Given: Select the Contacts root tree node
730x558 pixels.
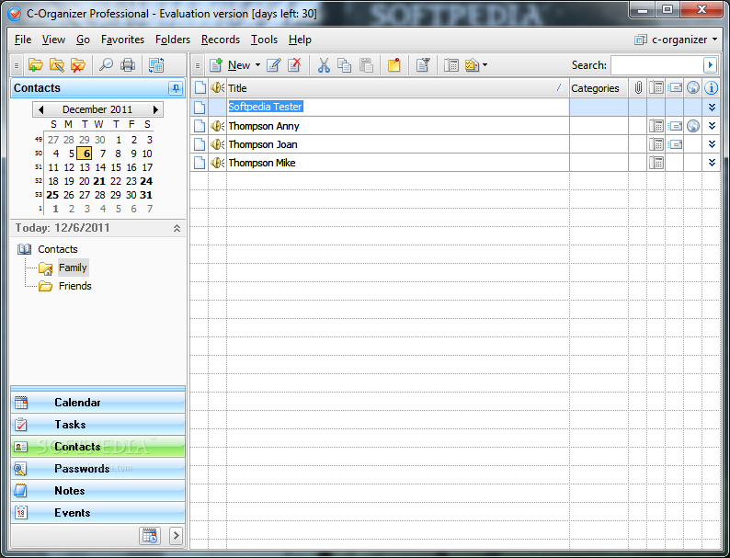Looking at the screenshot, I should point(58,249).
